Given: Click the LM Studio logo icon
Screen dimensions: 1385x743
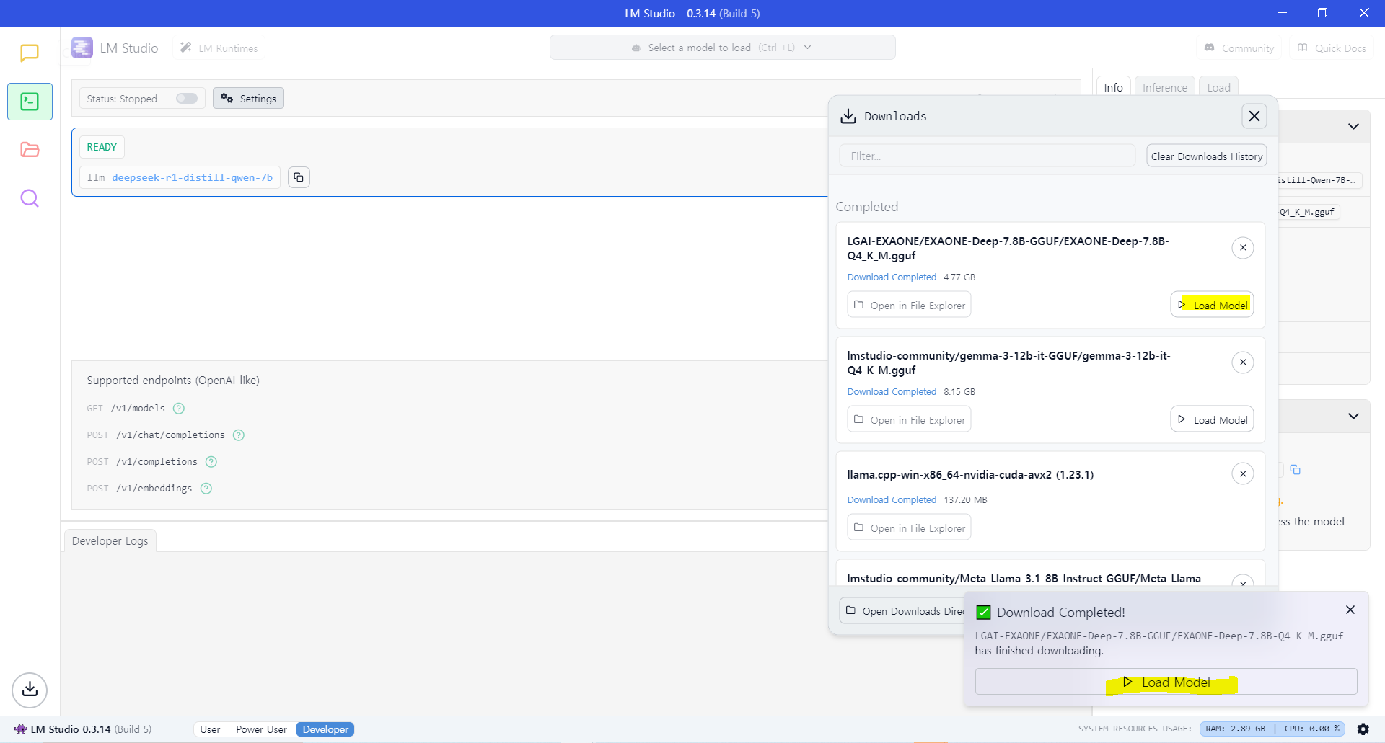Looking at the screenshot, I should [82, 48].
